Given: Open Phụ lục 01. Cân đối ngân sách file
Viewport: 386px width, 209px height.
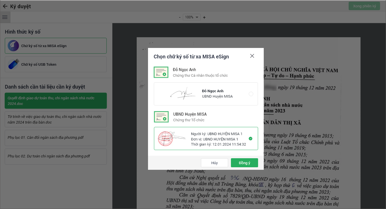Looking at the screenshot, I should click(x=56, y=138).
